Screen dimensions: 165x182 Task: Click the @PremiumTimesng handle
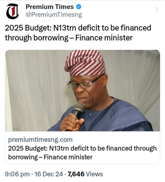[54, 15]
